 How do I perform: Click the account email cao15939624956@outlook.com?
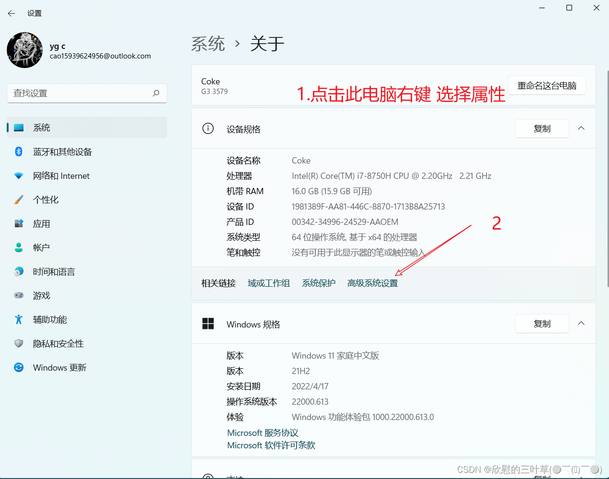100,56
